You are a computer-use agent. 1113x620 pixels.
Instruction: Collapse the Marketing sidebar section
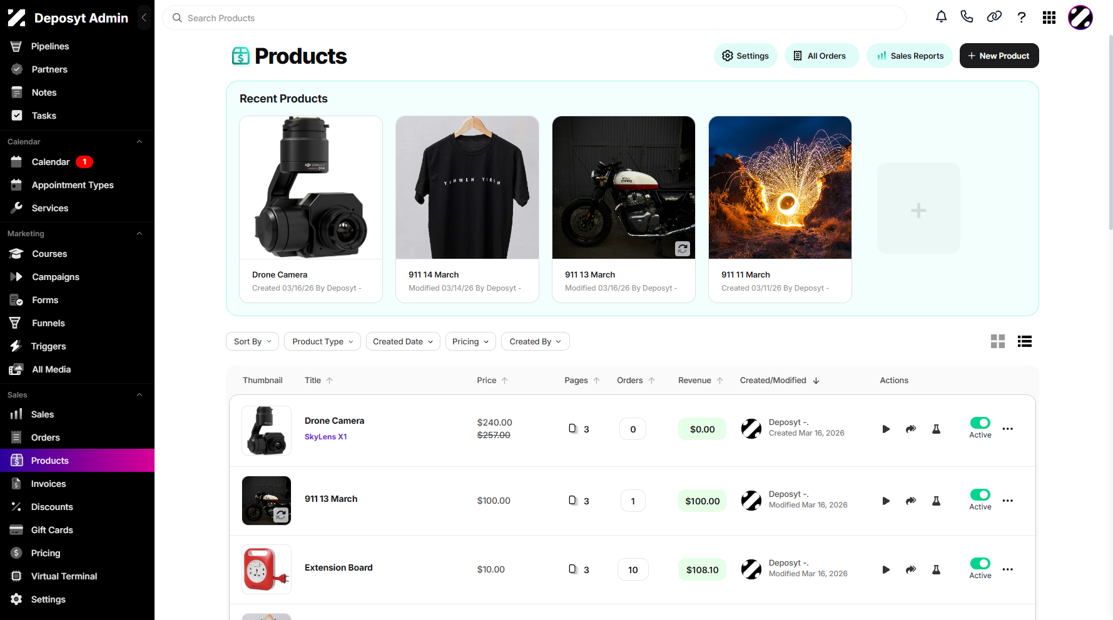[140, 234]
